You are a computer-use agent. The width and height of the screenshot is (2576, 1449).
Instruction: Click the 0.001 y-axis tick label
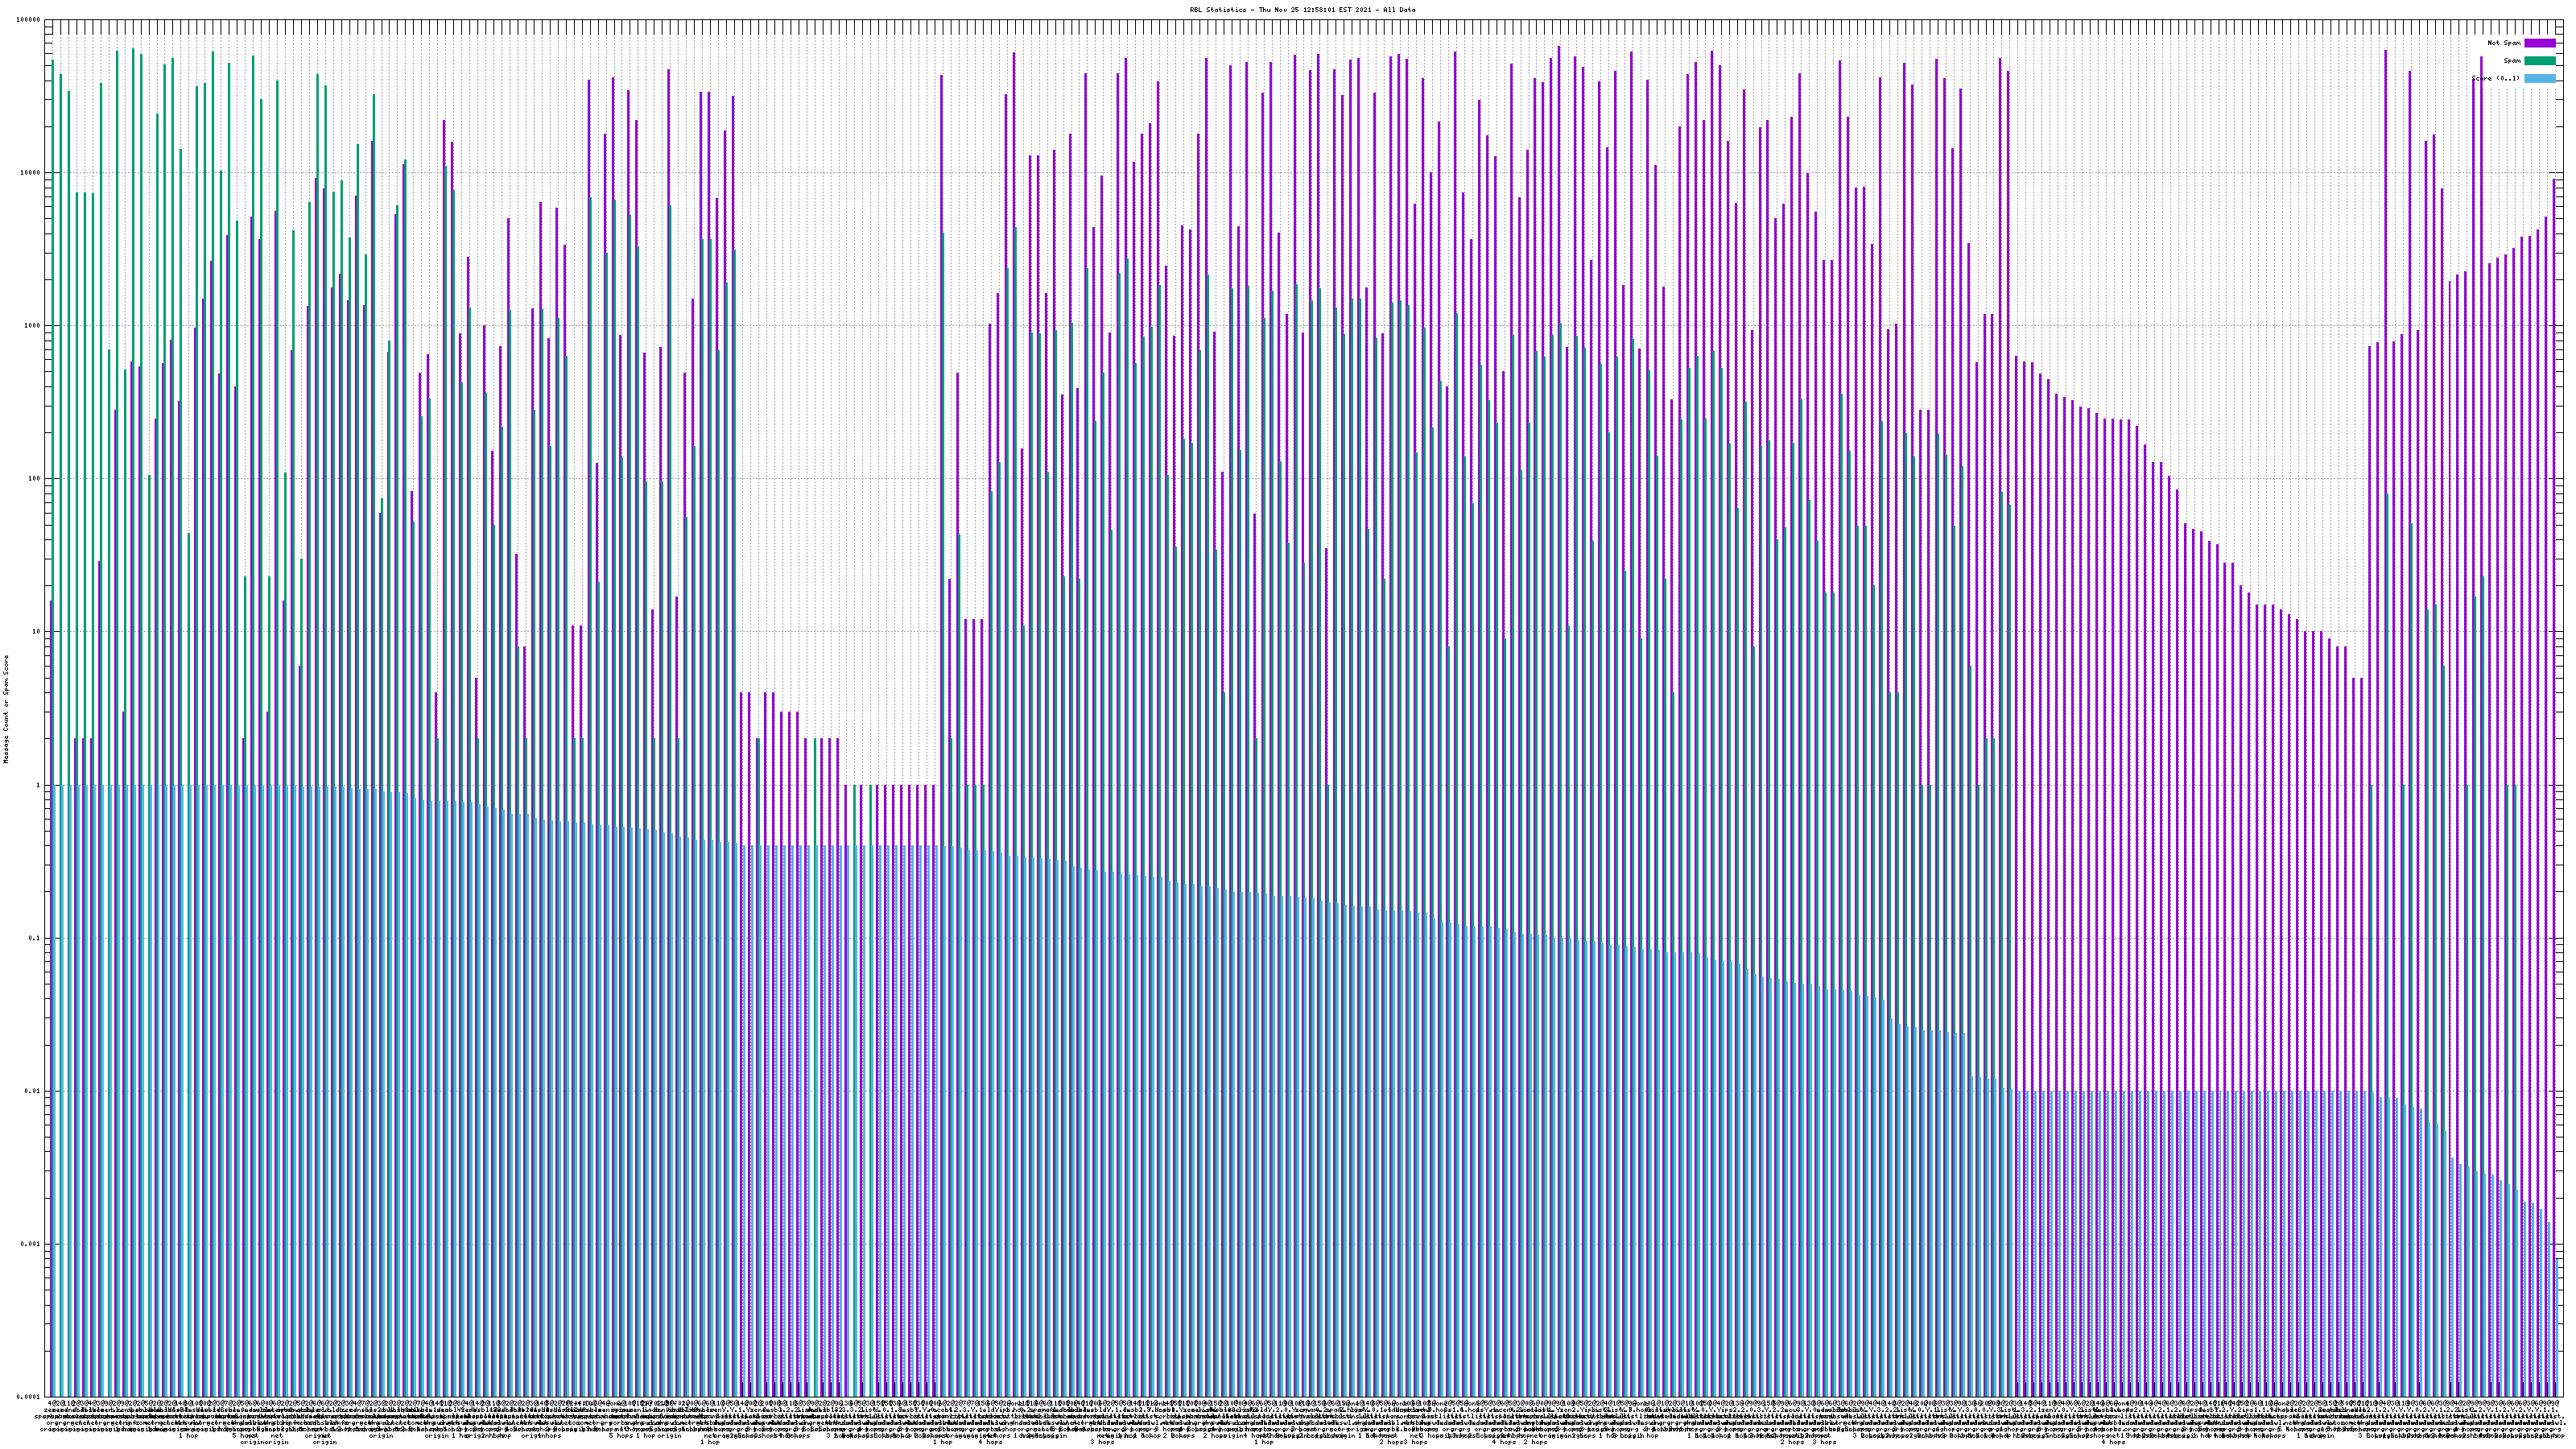[31, 1244]
